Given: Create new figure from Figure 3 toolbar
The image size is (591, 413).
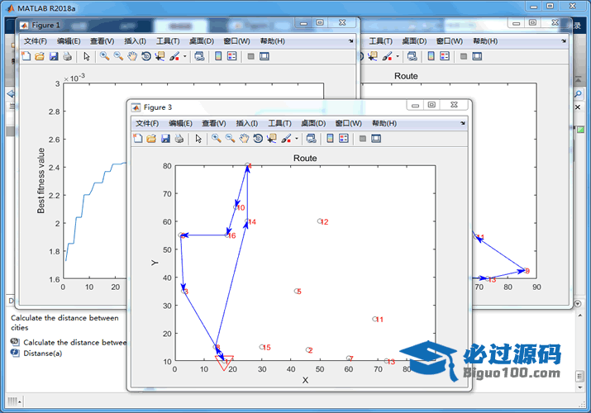Looking at the screenshot, I should coord(138,139).
